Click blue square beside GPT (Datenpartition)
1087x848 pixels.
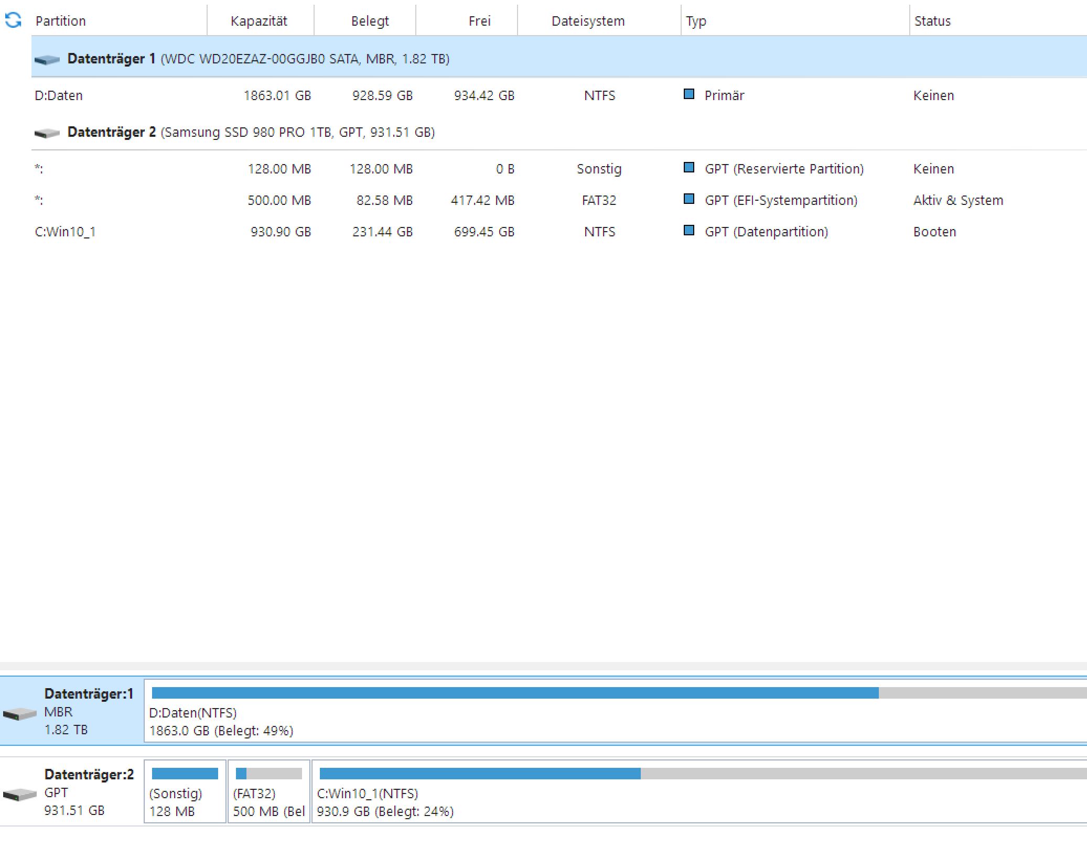pyautogui.click(x=689, y=231)
